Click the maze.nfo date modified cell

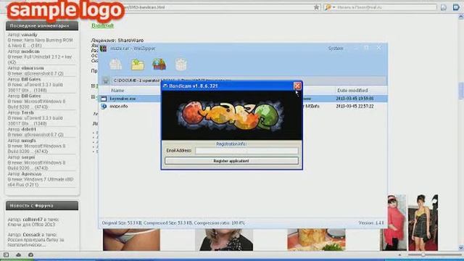[355, 107]
